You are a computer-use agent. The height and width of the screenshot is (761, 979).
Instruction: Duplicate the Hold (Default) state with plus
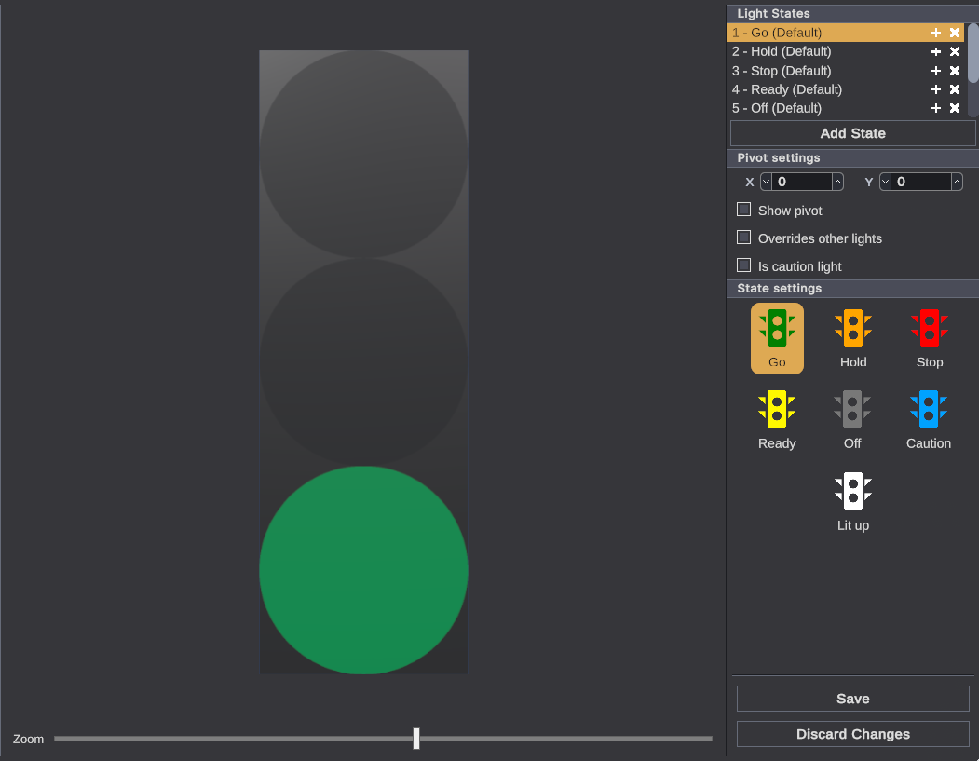[936, 52]
